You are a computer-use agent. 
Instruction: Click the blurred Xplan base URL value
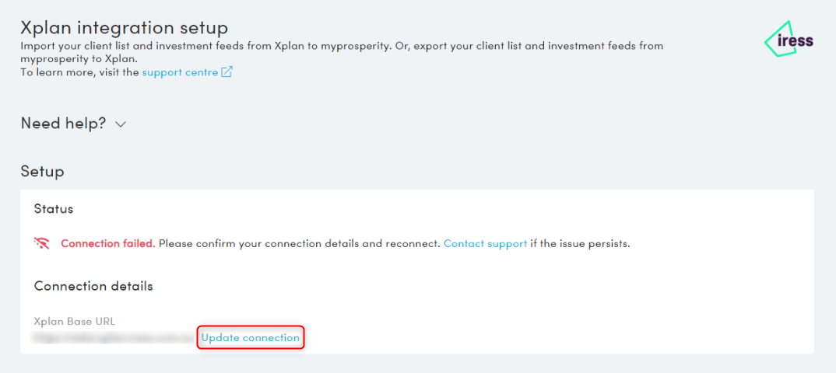(x=114, y=338)
